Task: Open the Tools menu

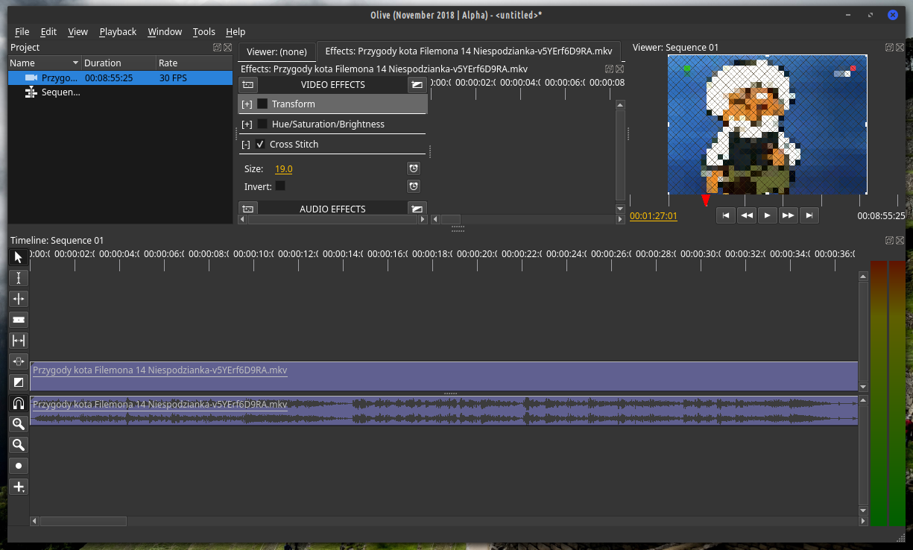Action: coord(203,32)
